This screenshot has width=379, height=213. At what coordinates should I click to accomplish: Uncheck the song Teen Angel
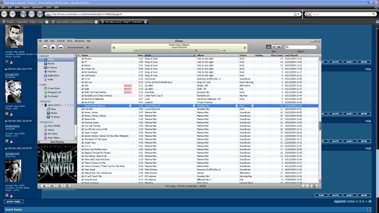pyautogui.click(x=83, y=170)
